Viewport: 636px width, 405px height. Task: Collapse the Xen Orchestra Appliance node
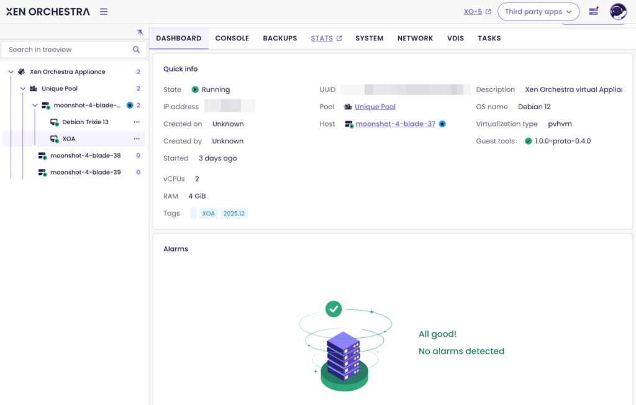(x=11, y=72)
